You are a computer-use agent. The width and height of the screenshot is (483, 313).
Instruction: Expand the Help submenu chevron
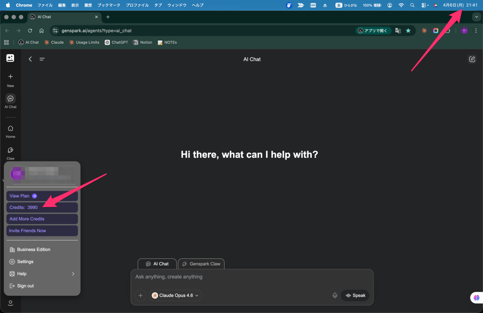(x=73, y=274)
